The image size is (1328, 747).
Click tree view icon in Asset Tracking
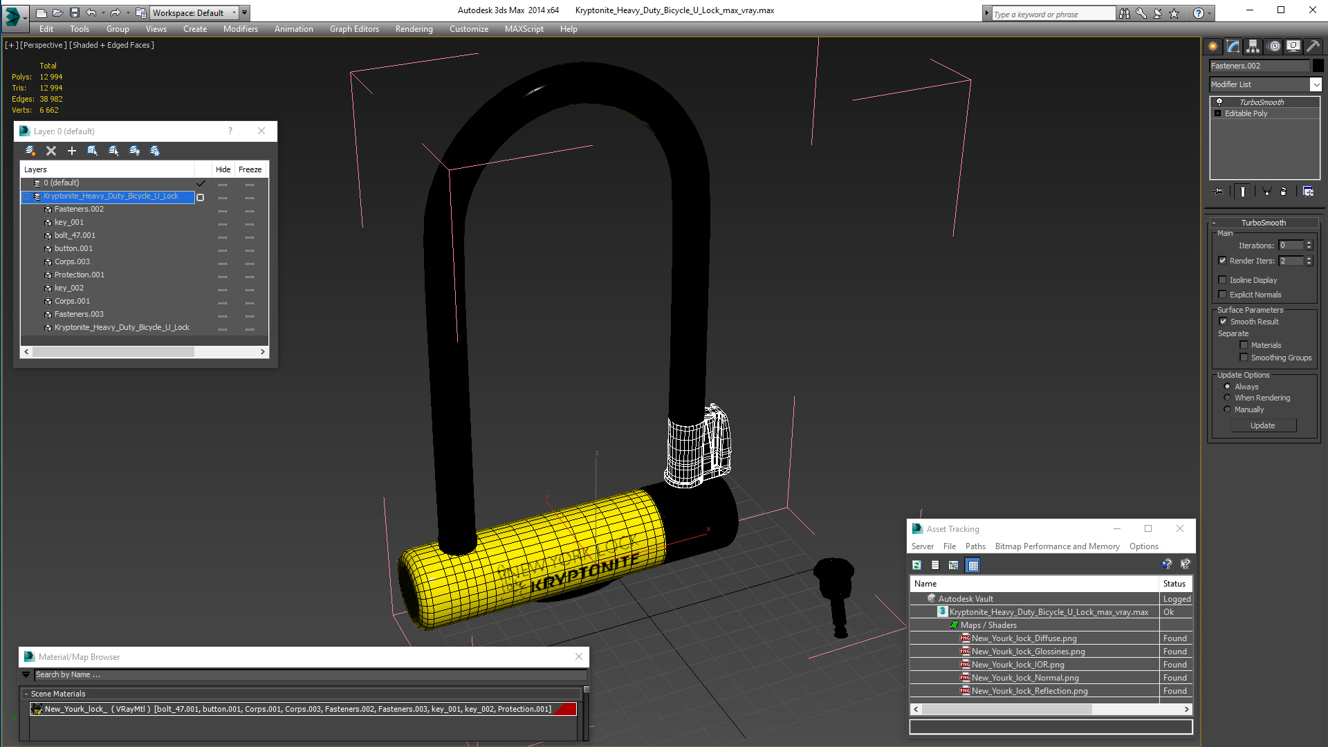click(954, 565)
